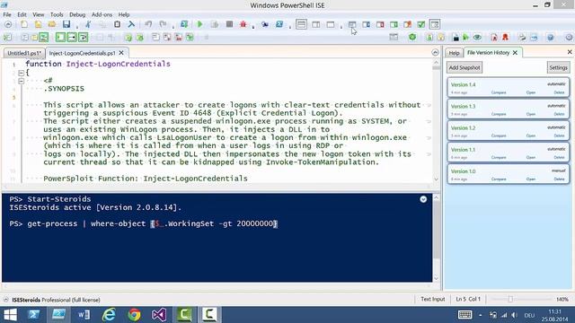Close the Inject-LogonCredentials.ps1 tab
The width and height of the screenshot is (575, 323).
click(x=121, y=53)
